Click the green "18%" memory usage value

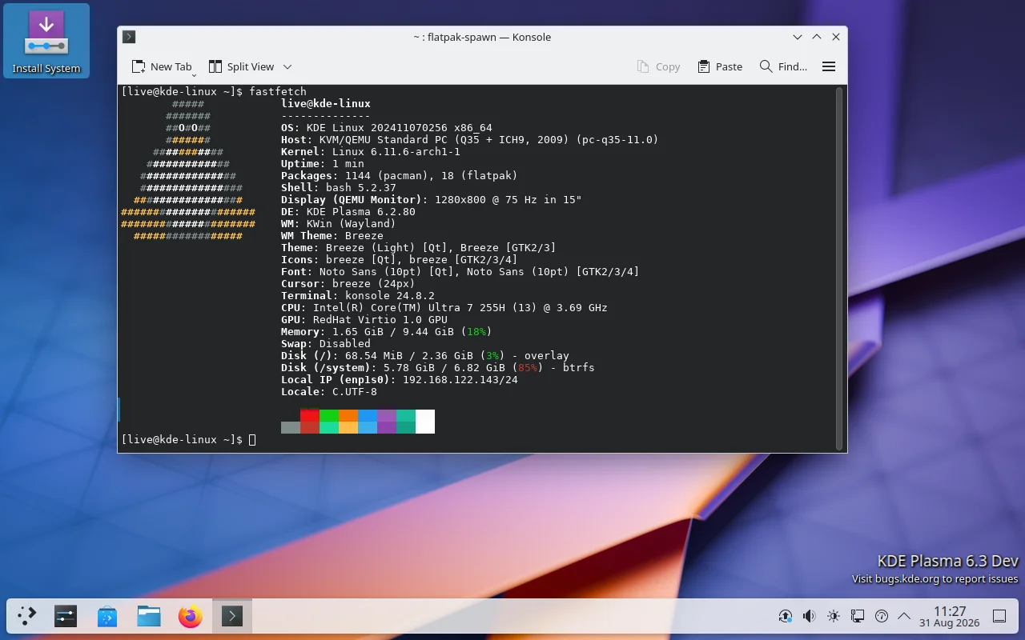476,332
